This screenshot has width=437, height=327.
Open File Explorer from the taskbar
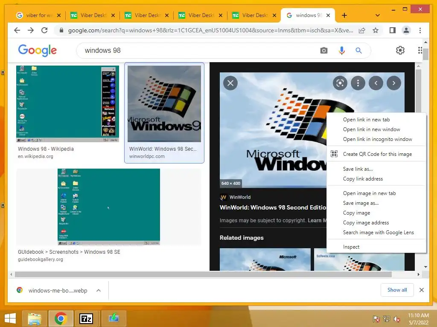click(34, 318)
